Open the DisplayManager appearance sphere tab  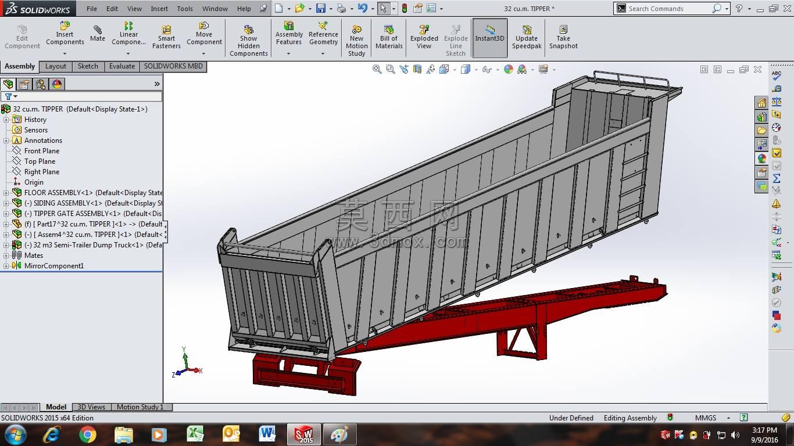pyautogui.click(x=57, y=84)
